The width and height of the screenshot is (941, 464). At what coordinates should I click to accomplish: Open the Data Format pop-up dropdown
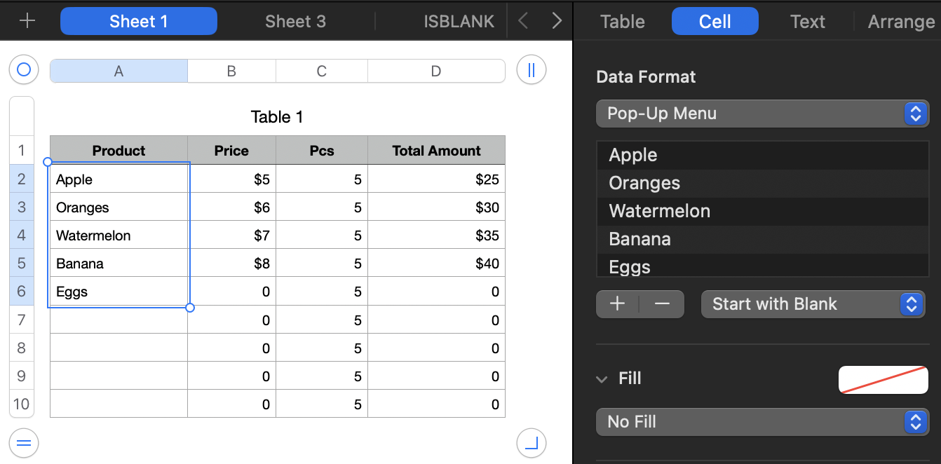coord(762,114)
